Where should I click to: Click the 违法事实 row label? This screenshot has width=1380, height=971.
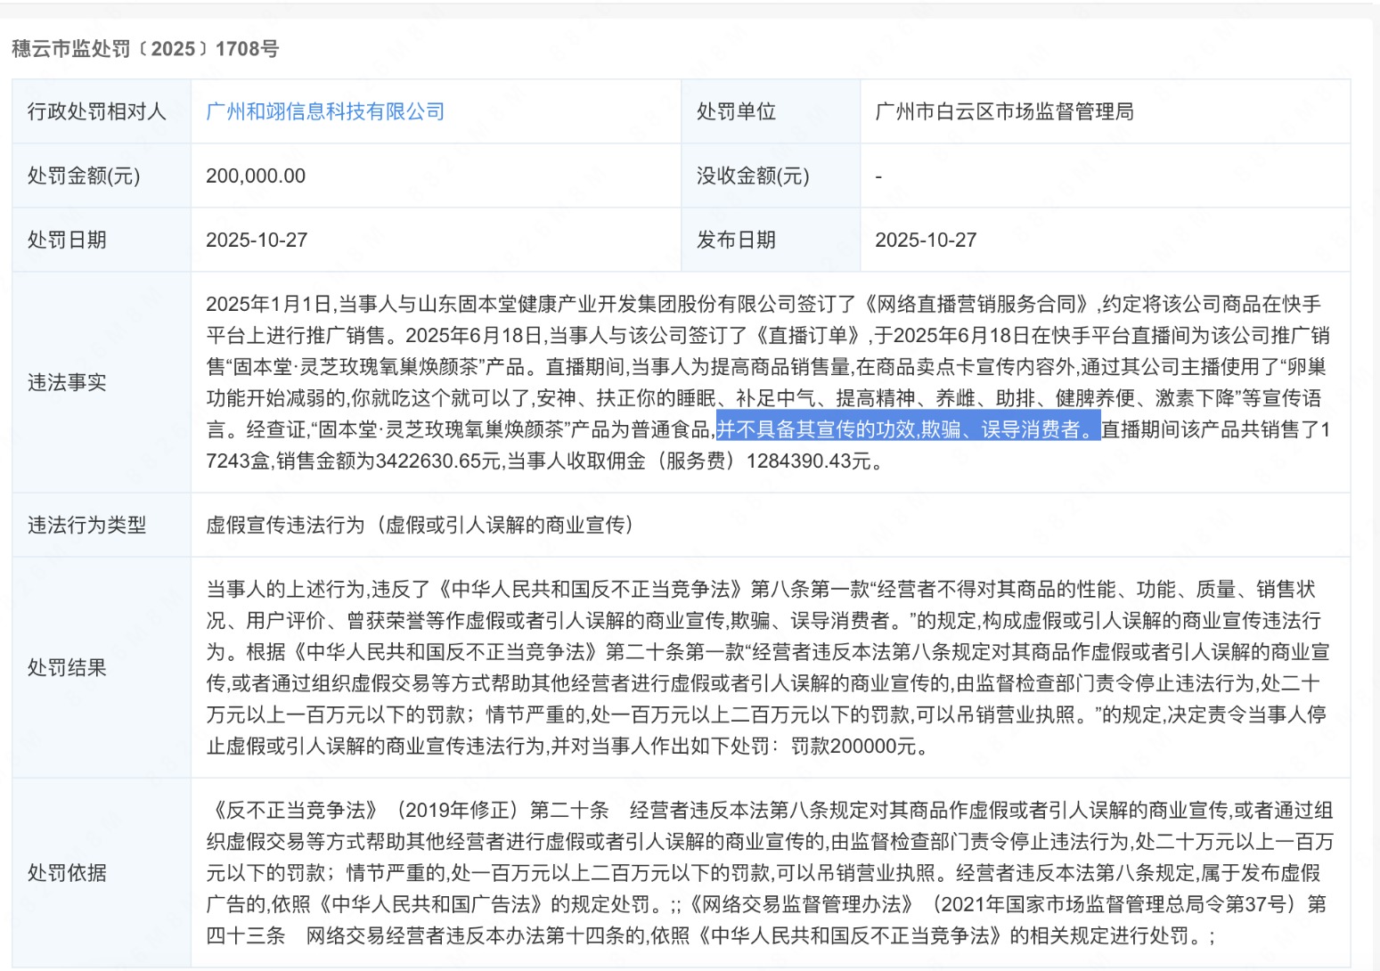coord(67,382)
